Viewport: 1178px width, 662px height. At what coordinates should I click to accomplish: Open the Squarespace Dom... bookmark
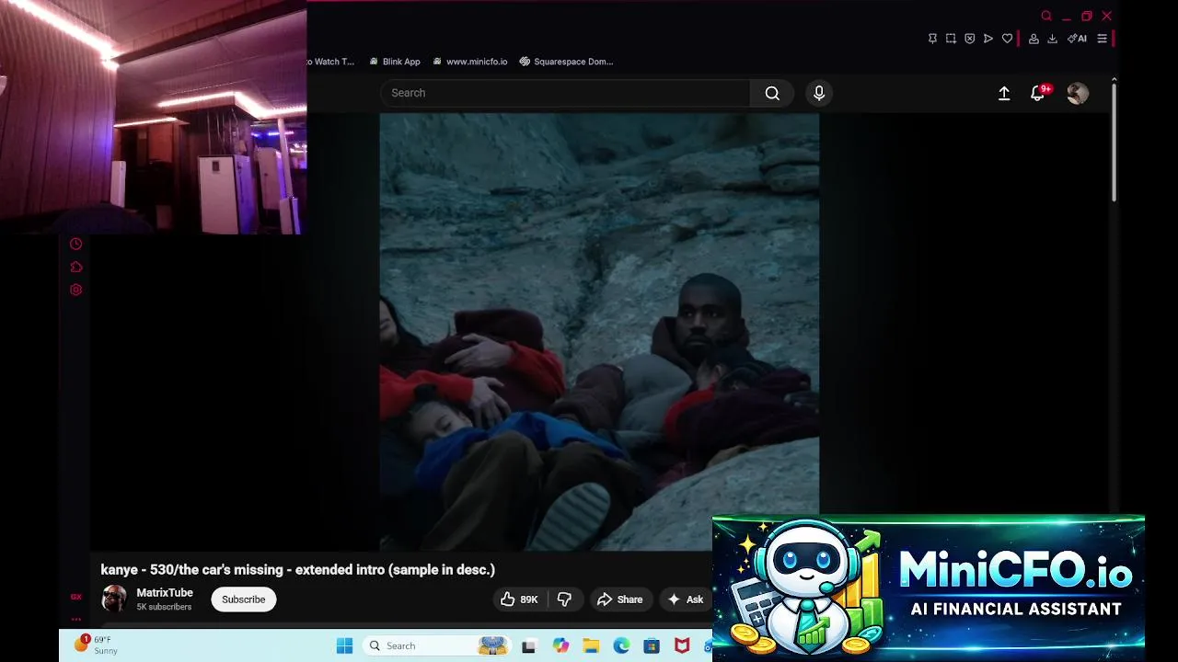[x=566, y=62]
